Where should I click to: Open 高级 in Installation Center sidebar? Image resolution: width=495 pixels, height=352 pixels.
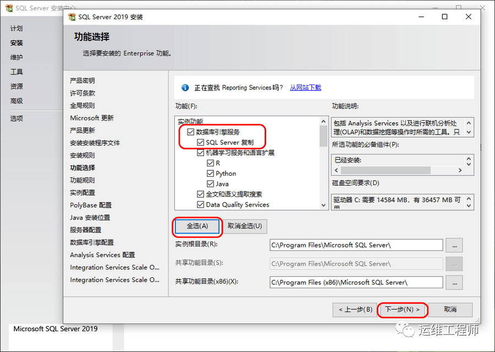coord(16,101)
